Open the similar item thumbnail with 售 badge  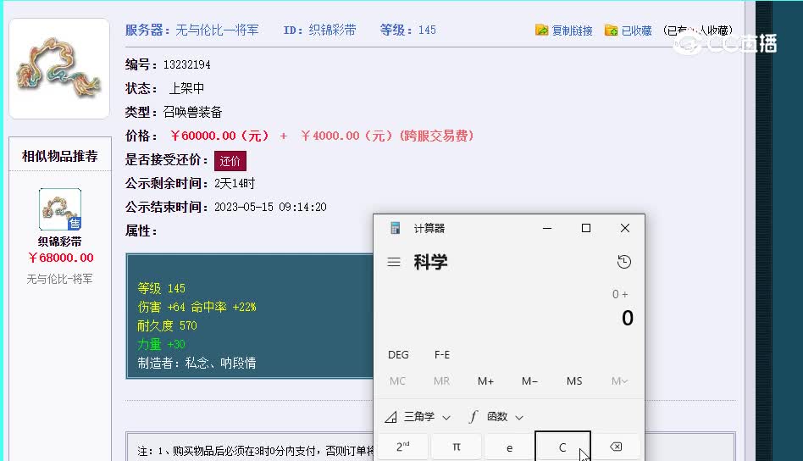pyautogui.click(x=60, y=209)
